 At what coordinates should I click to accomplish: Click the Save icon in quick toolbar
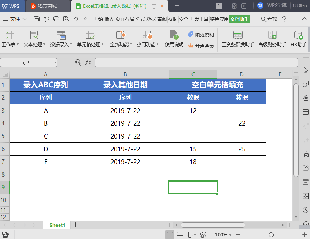[x=36, y=19]
